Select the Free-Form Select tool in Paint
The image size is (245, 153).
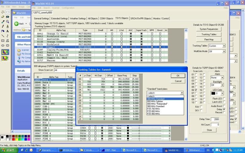(3, 12)
